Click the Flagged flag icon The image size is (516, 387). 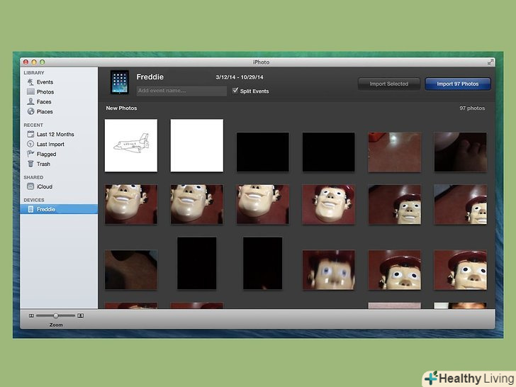[30, 153]
